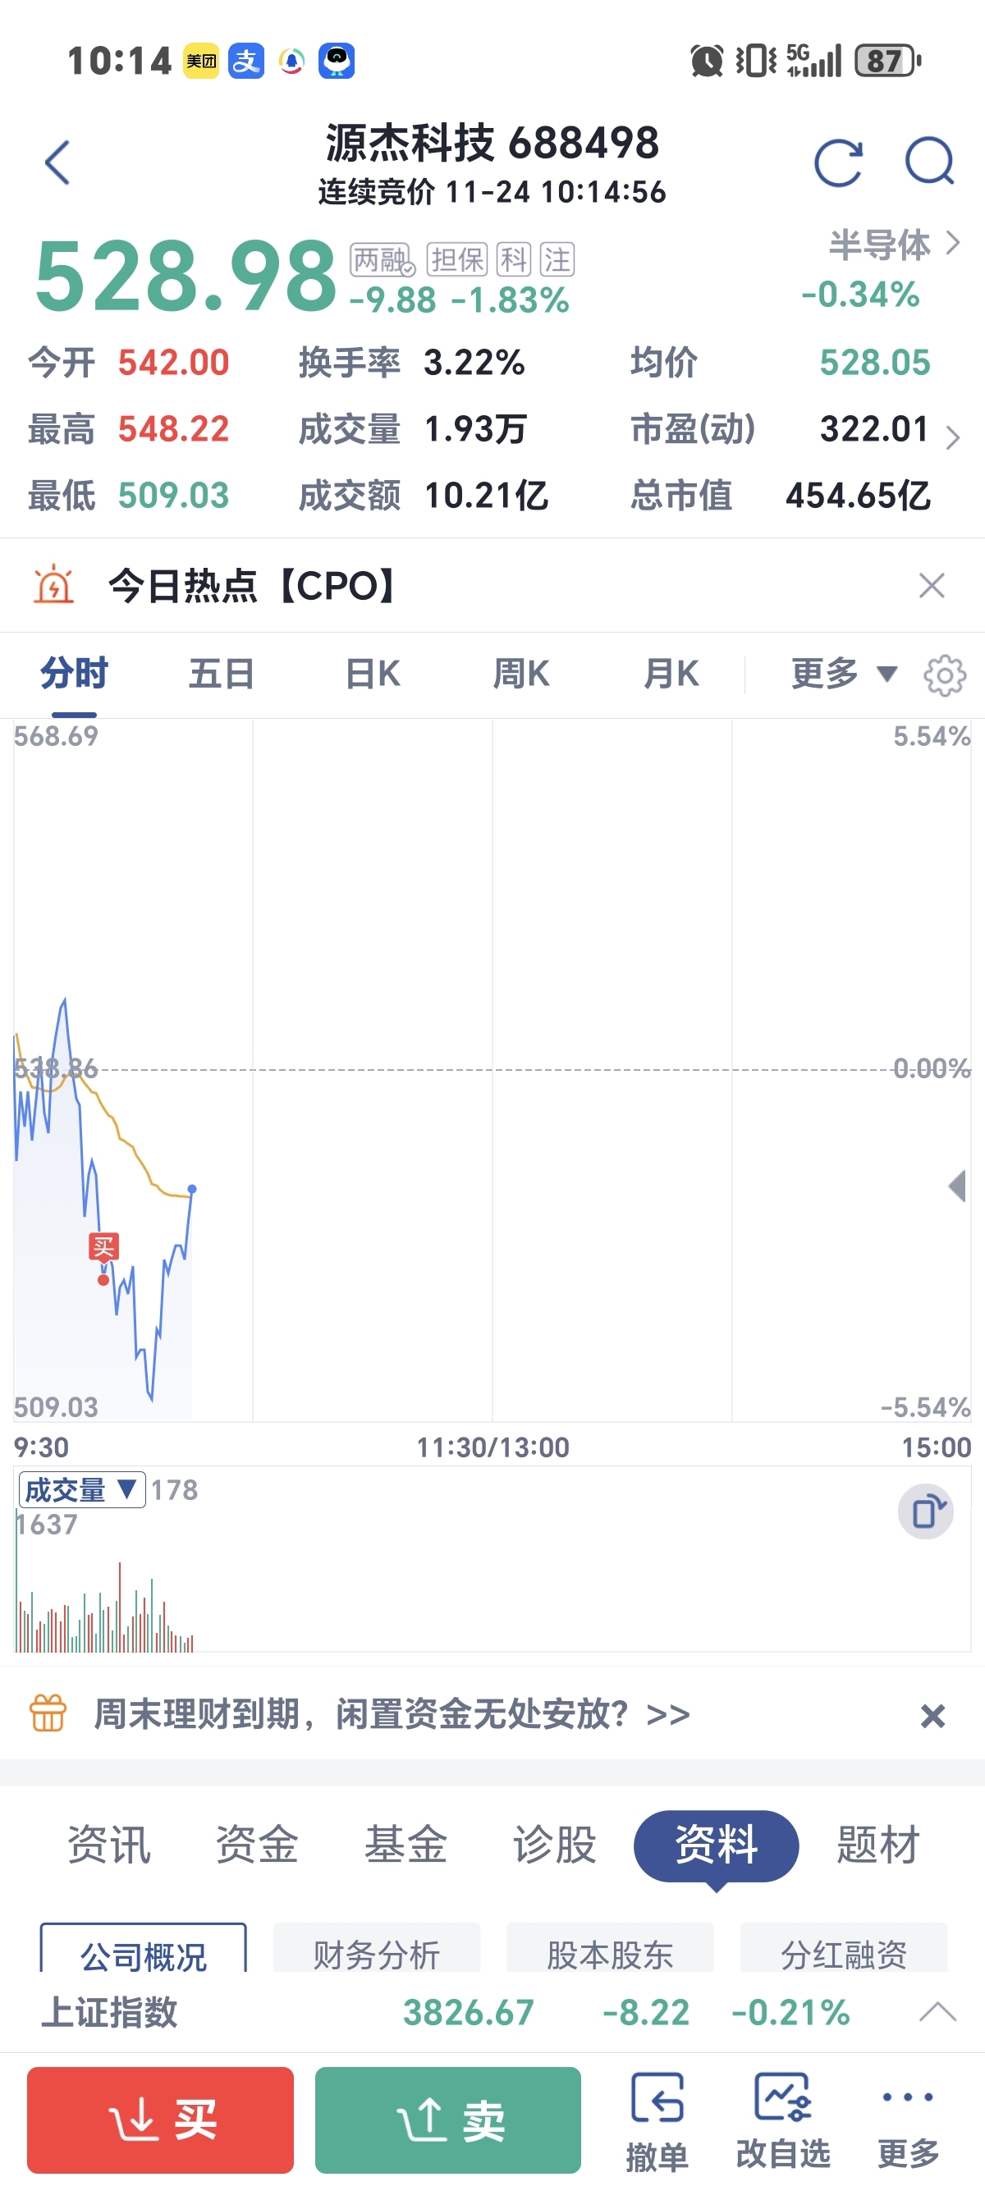
Task: Refresh the stock quote data
Action: click(838, 162)
